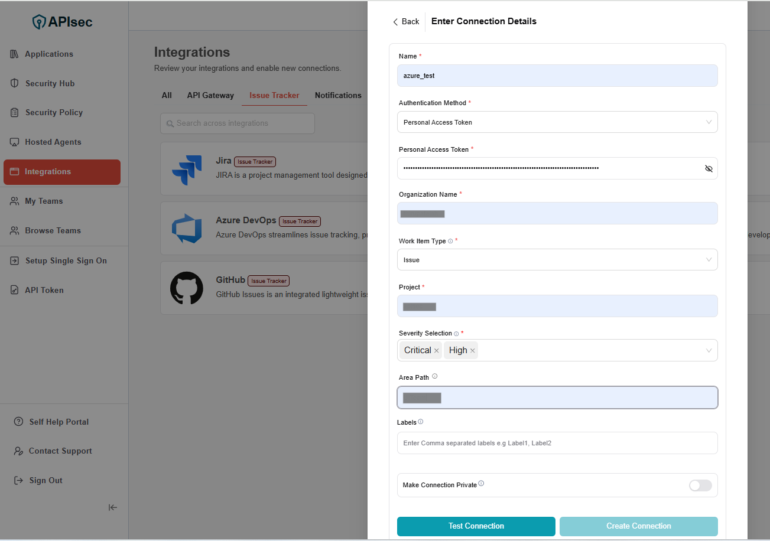Screen dimensions: 770x541
Task: Expand the Work Item Type dropdown
Action: [x=557, y=260]
